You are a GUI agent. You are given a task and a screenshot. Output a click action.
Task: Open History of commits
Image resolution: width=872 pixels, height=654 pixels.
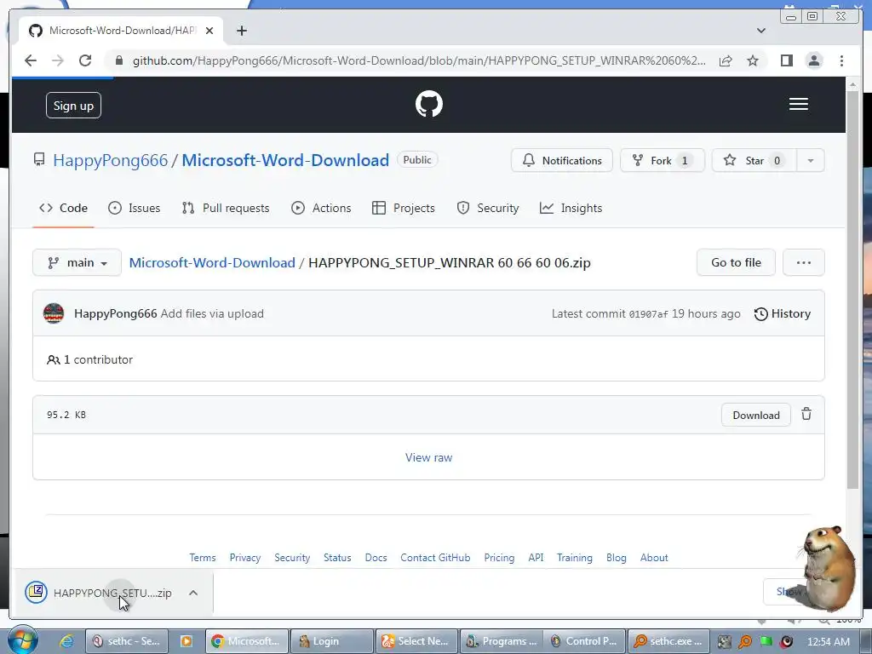(782, 313)
